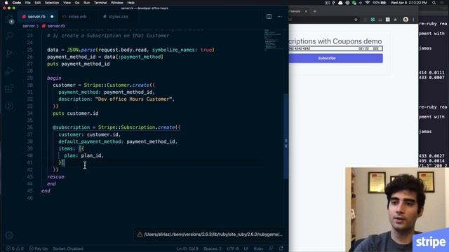449x252 pixels.
Task: Change language mode Ruby
Action: tap(258, 248)
